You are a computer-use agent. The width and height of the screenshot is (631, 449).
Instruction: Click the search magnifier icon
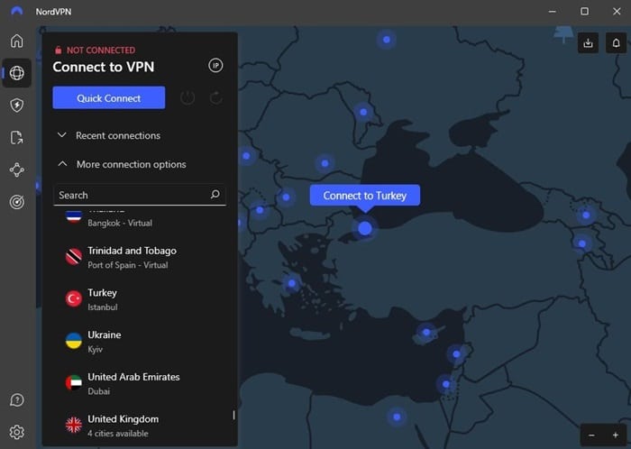tap(215, 195)
